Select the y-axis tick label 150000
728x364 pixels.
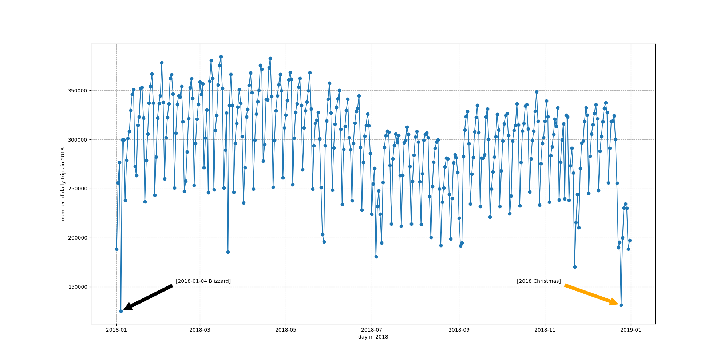(x=78, y=287)
